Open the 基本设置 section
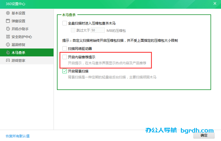Image resolution: width=221 pixels, height=141 pixels. (x=27, y=13)
